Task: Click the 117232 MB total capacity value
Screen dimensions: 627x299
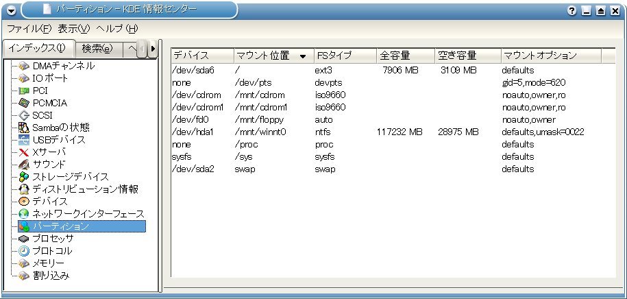Action: pos(400,132)
